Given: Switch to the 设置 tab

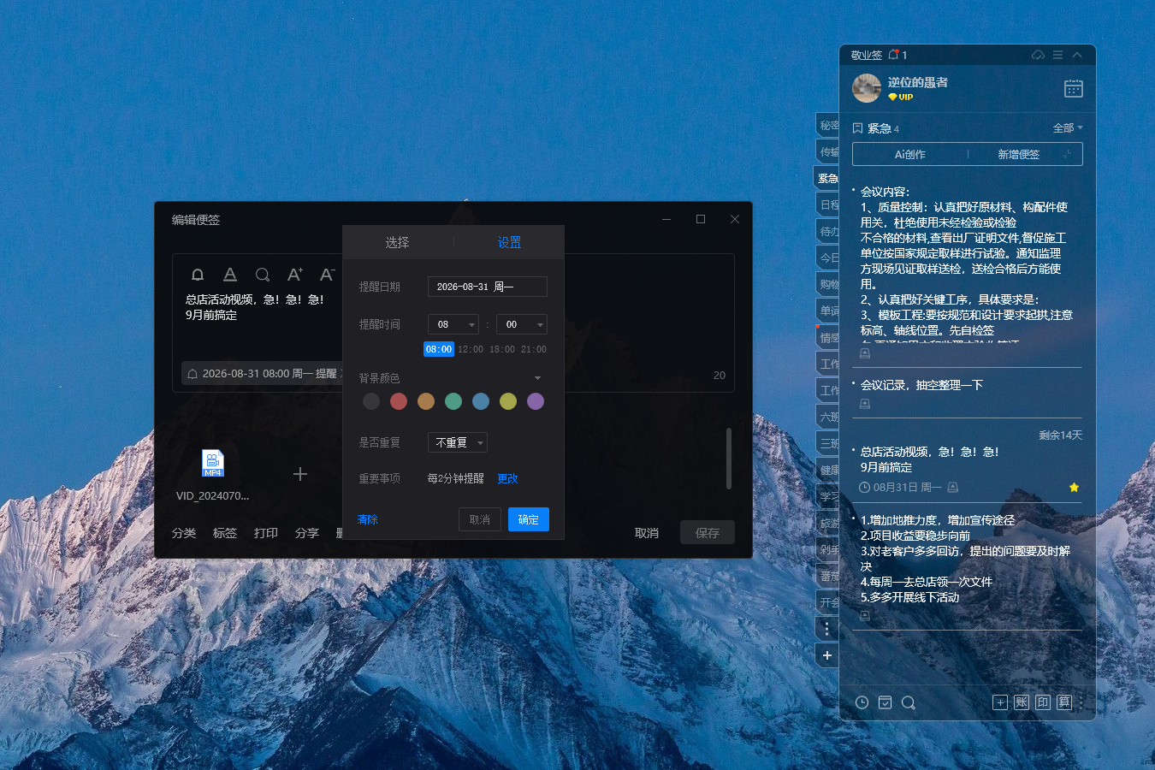Looking at the screenshot, I should point(509,243).
